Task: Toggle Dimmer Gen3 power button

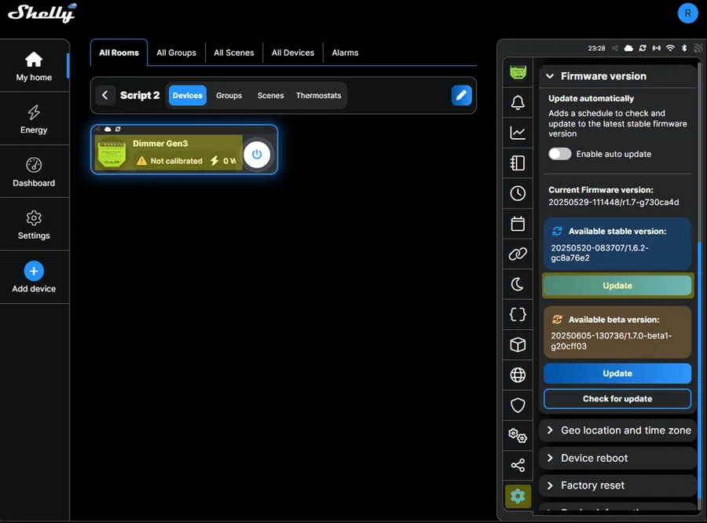Action: tap(257, 154)
